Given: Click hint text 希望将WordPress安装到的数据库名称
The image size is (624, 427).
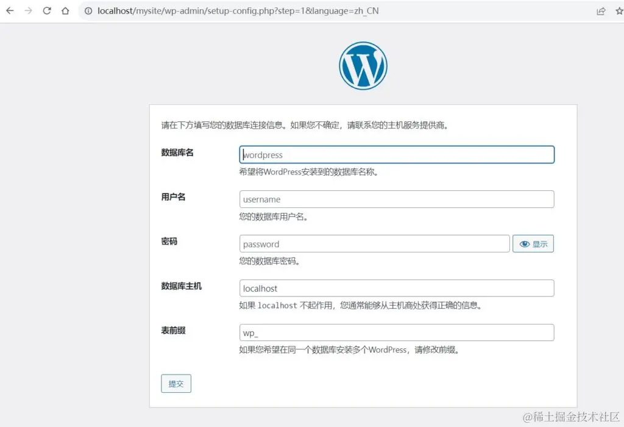Looking at the screenshot, I should [308, 172].
